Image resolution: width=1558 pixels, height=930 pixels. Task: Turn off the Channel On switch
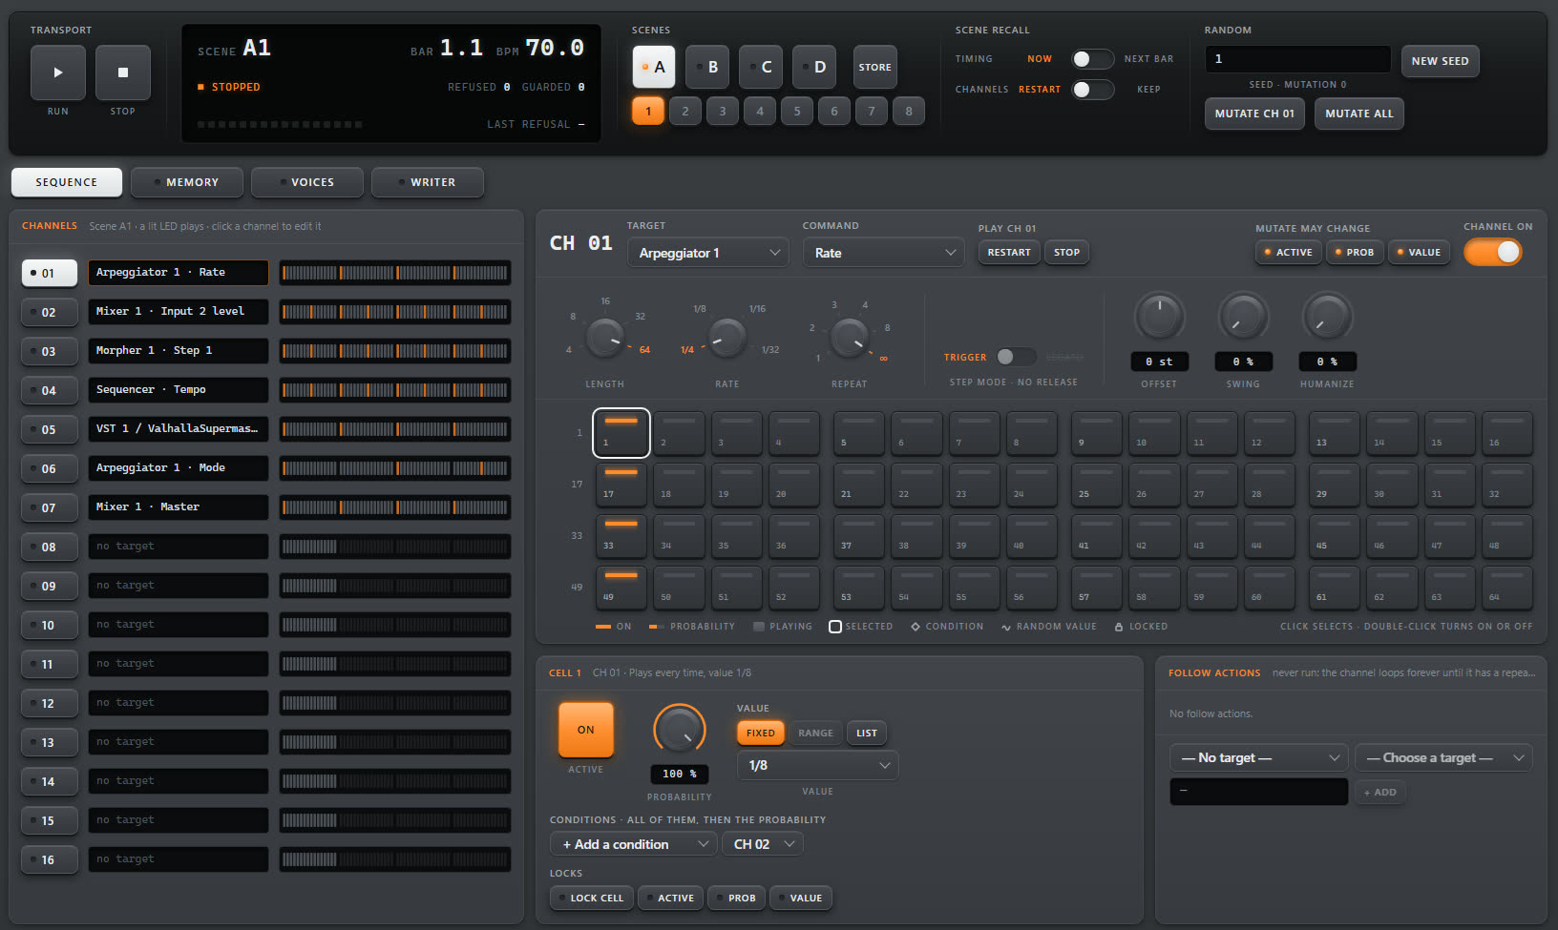pos(1493,252)
